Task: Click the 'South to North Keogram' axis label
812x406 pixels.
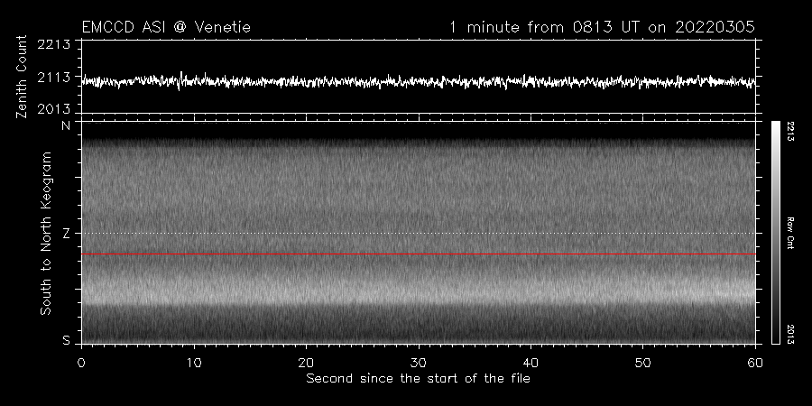Action: tap(46, 233)
